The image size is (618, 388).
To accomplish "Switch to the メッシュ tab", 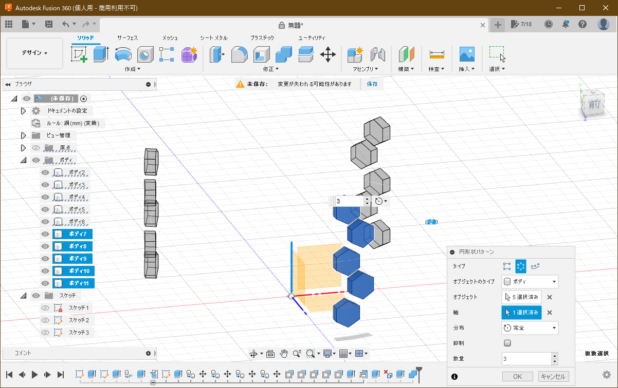I will pos(170,38).
